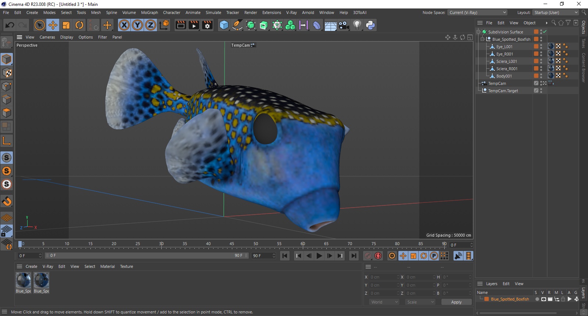The width and height of the screenshot is (588, 316).
Task: Go to end of animation
Action: pyautogui.click(x=354, y=256)
